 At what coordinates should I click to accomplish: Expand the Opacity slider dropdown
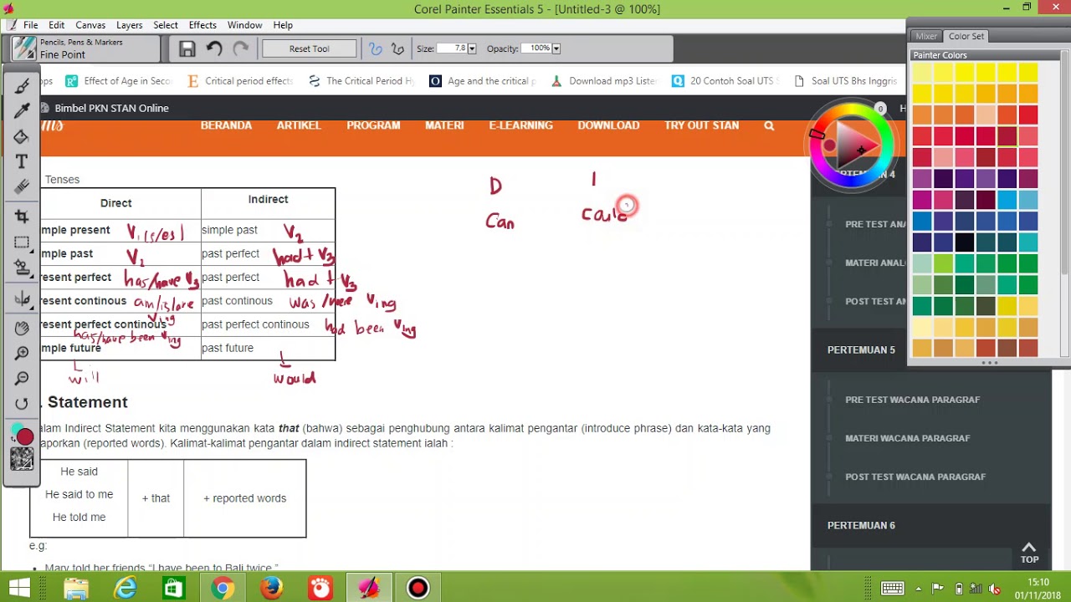(556, 48)
